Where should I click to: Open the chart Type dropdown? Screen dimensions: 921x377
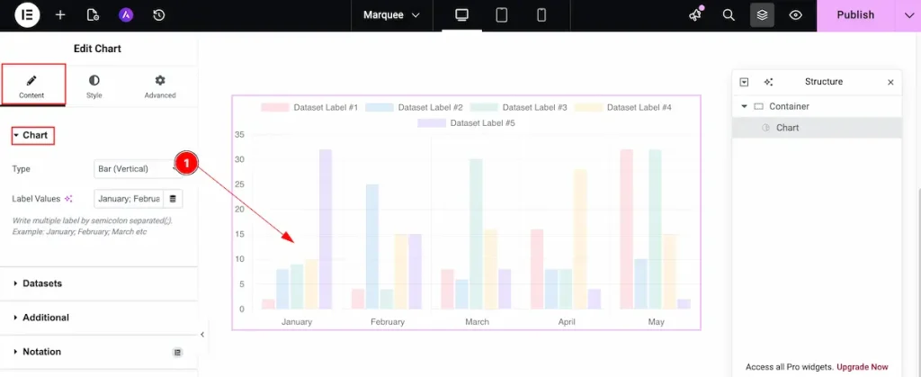click(135, 168)
